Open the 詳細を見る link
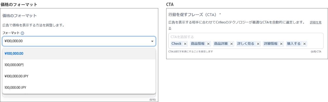 (x=315, y=23)
